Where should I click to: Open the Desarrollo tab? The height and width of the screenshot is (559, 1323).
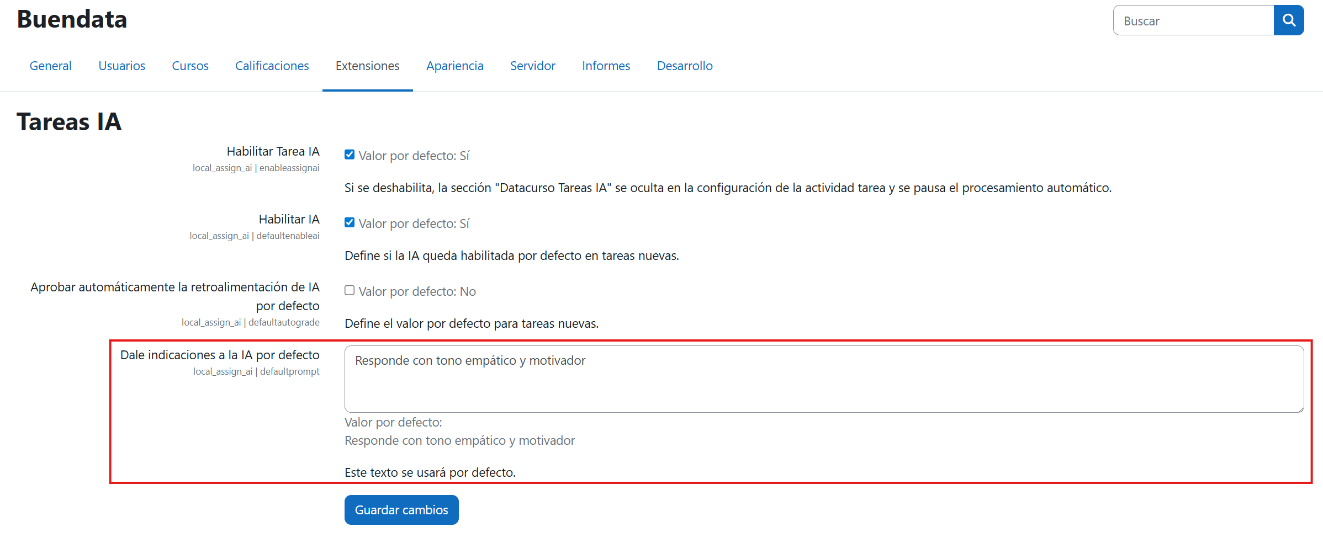click(684, 66)
